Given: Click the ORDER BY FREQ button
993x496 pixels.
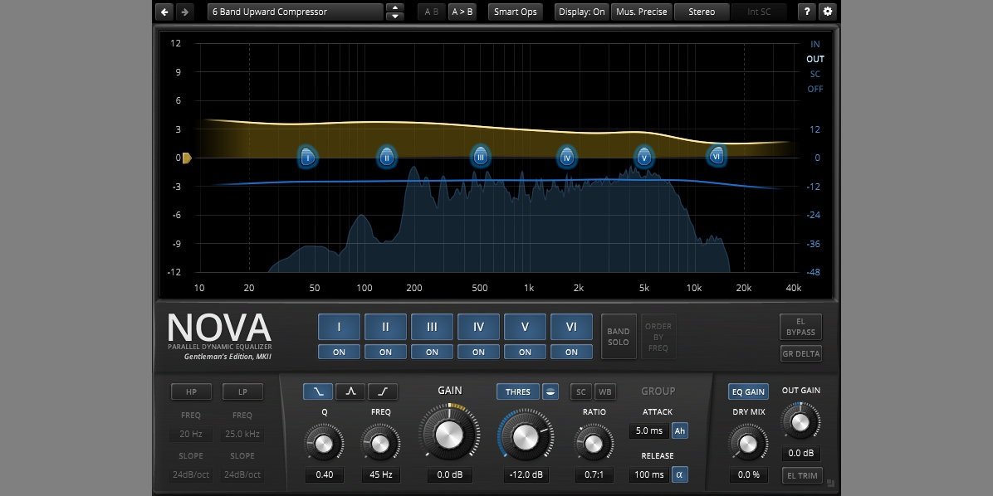Looking at the screenshot, I should click(658, 337).
